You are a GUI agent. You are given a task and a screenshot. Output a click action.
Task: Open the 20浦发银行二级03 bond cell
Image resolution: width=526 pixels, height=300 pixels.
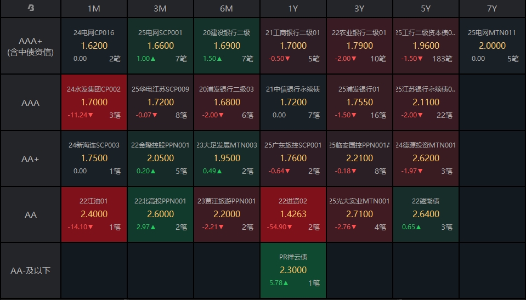coord(227,103)
